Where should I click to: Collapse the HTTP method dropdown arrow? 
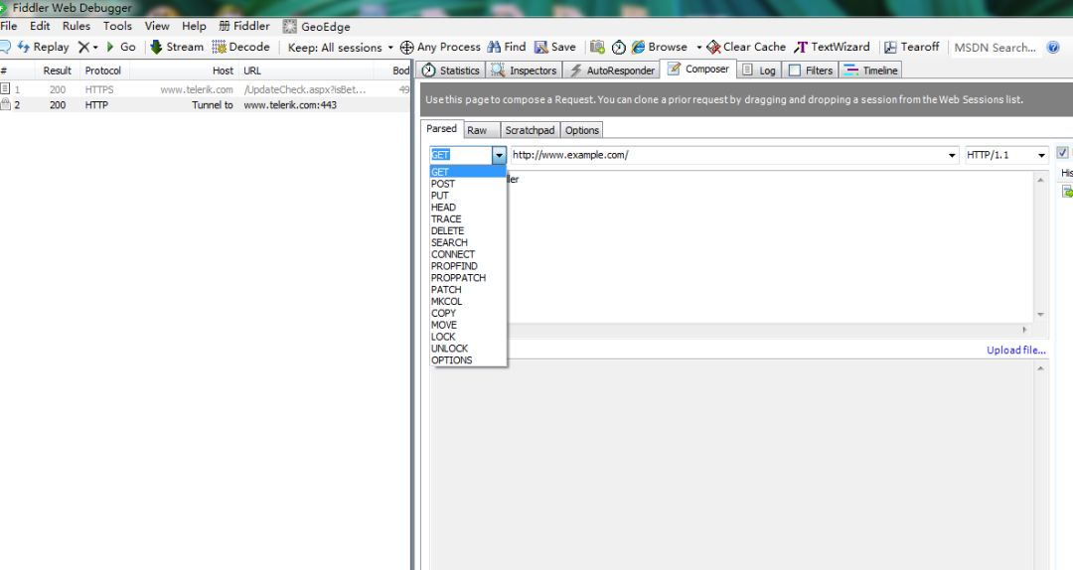pyautogui.click(x=499, y=155)
